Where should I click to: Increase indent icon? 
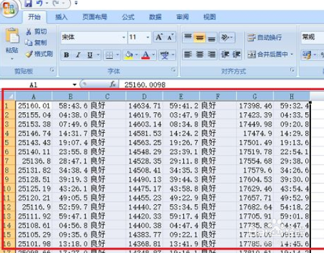point(236,54)
